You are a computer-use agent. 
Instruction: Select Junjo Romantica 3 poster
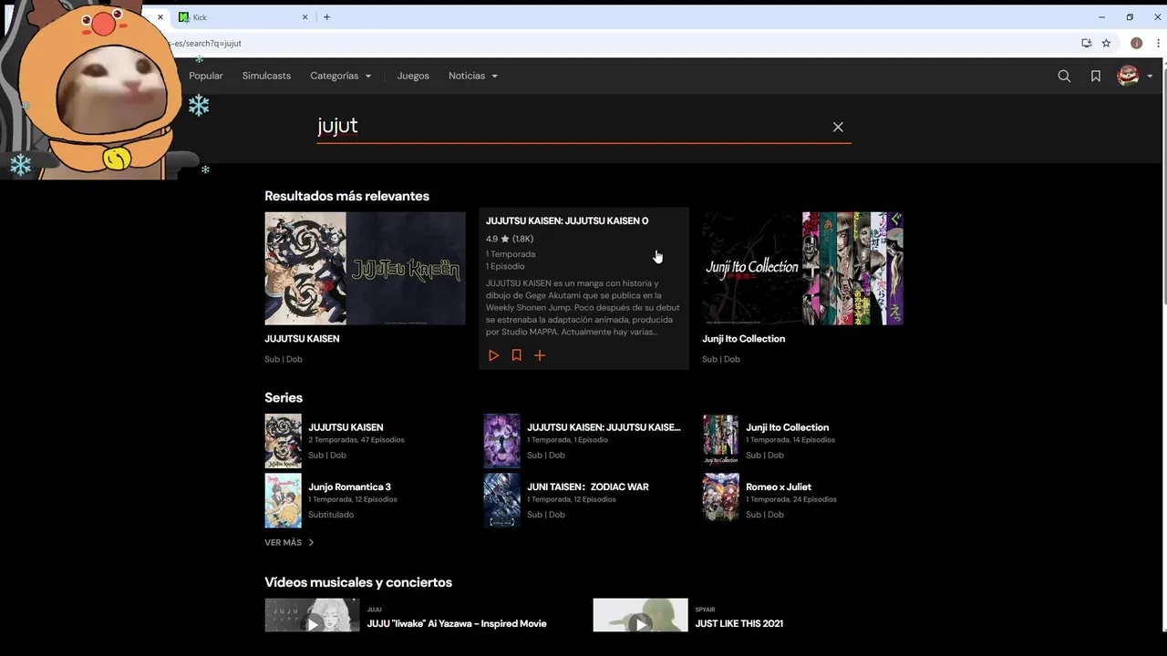pyautogui.click(x=283, y=500)
